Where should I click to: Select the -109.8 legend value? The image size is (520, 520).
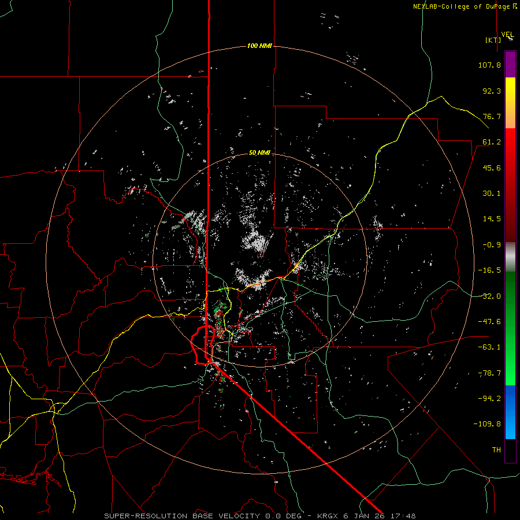[487, 424]
